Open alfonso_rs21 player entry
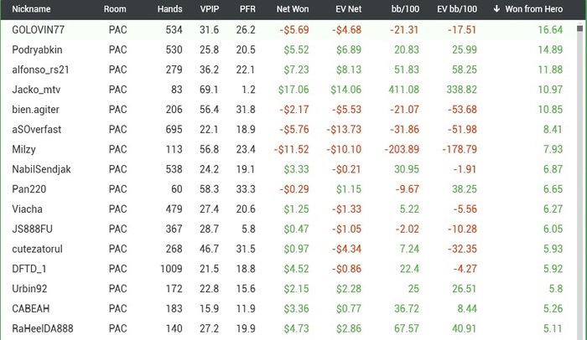The height and width of the screenshot is (340, 587). [x=42, y=70]
